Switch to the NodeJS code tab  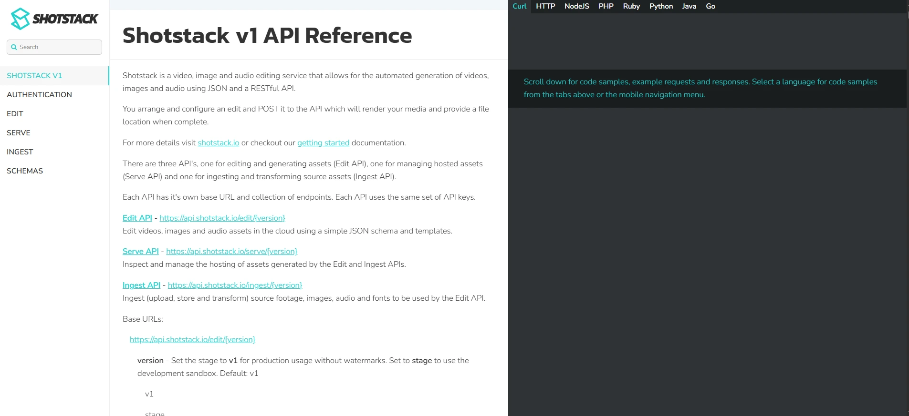577,6
